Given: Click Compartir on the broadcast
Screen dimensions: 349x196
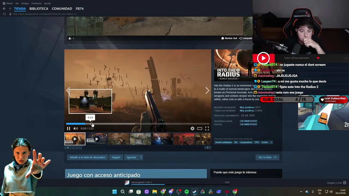Looking at the screenshot, I should pyautogui.click(x=245, y=38).
